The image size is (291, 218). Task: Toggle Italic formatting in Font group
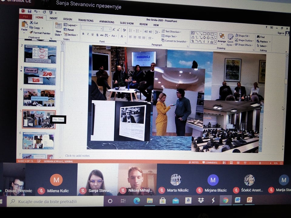pos(88,34)
